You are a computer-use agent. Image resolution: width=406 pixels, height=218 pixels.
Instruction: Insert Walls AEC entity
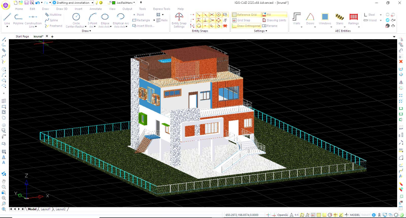[x=296, y=19]
